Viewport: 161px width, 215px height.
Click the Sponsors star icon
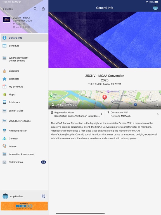4,79
